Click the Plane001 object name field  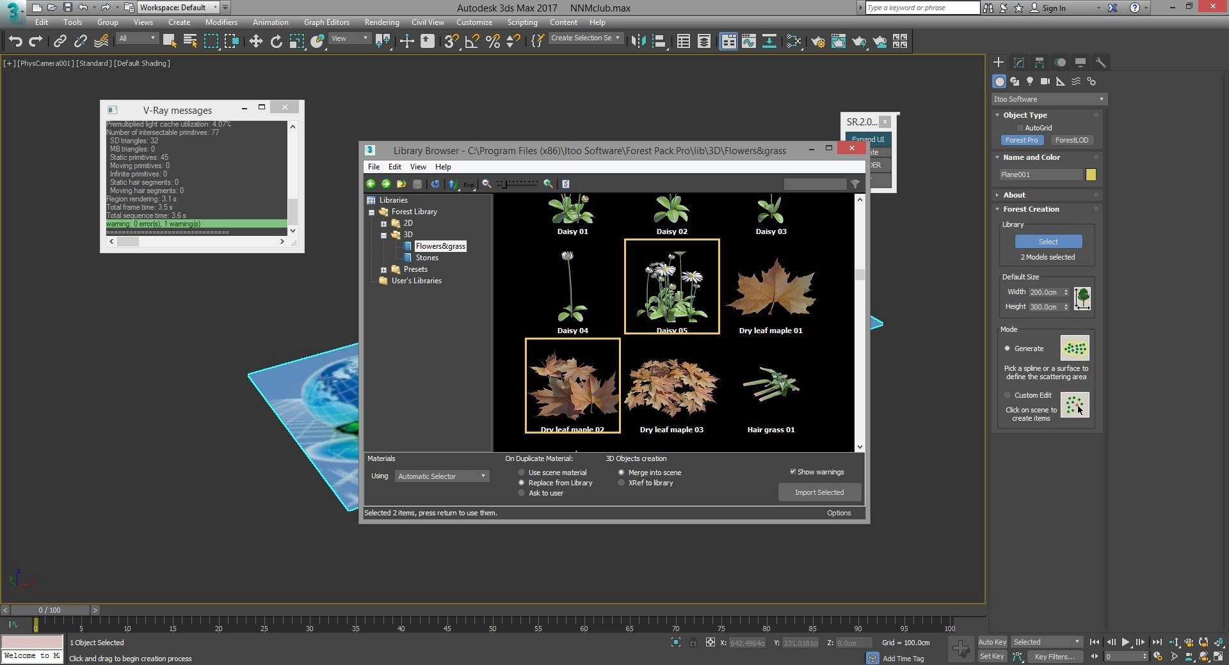1041,175
